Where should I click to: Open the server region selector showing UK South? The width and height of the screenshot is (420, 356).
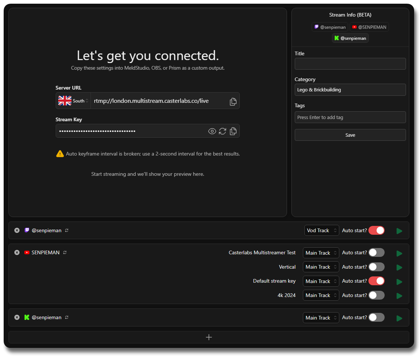[73, 100]
